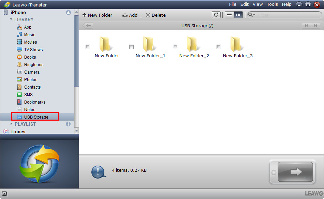Click the transfer arrow button
The height and width of the screenshot is (199, 324).
click(x=295, y=172)
